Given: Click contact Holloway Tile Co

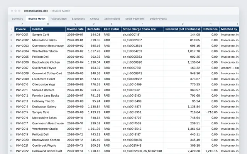Looking at the screenshot, I should click(48, 101).
